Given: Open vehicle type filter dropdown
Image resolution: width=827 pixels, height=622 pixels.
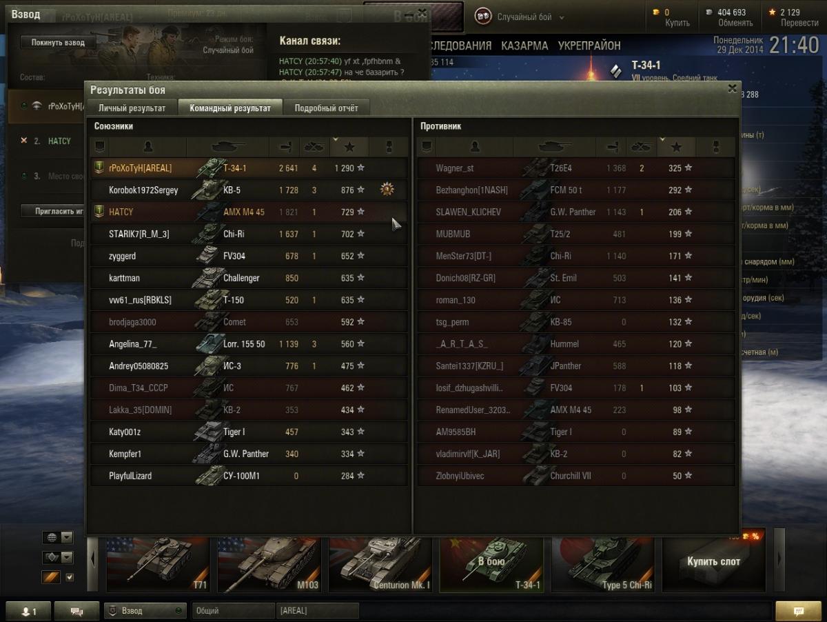Looking at the screenshot, I should pos(58,557).
